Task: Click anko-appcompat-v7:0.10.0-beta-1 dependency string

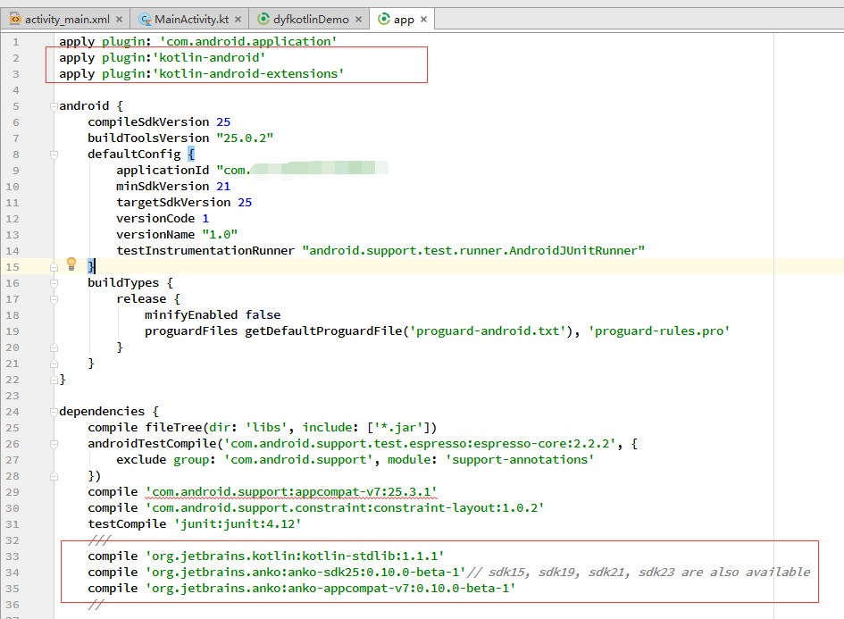Action: point(330,589)
